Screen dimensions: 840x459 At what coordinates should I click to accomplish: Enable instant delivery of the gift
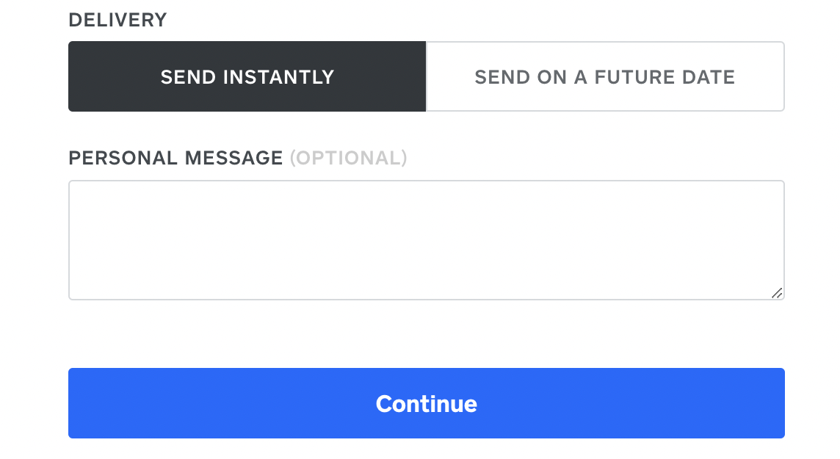pyautogui.click(x=247, y=76)
